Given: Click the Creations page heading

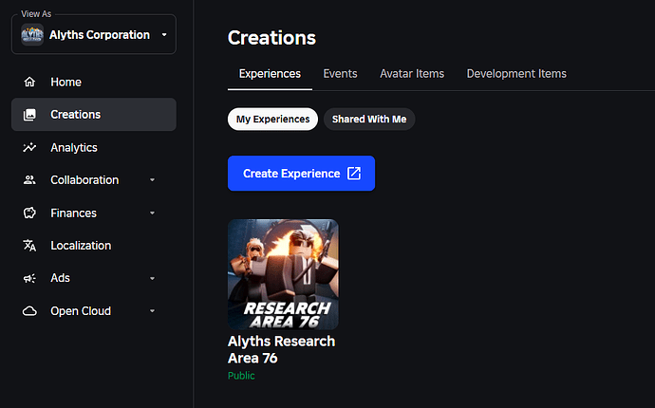Looking at the screenshot, I should pyautogui.click(x=271, y=38).
